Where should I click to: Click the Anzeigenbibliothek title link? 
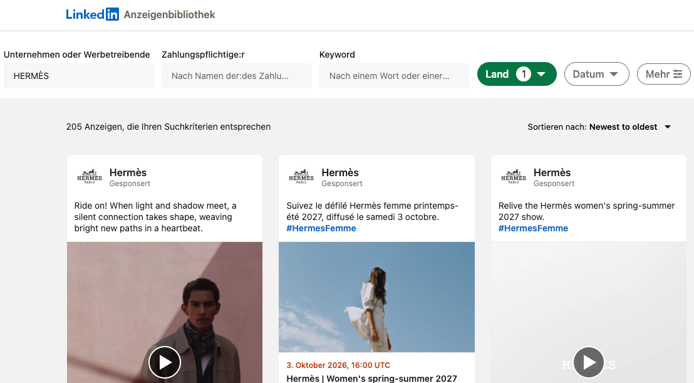point(169,14)
